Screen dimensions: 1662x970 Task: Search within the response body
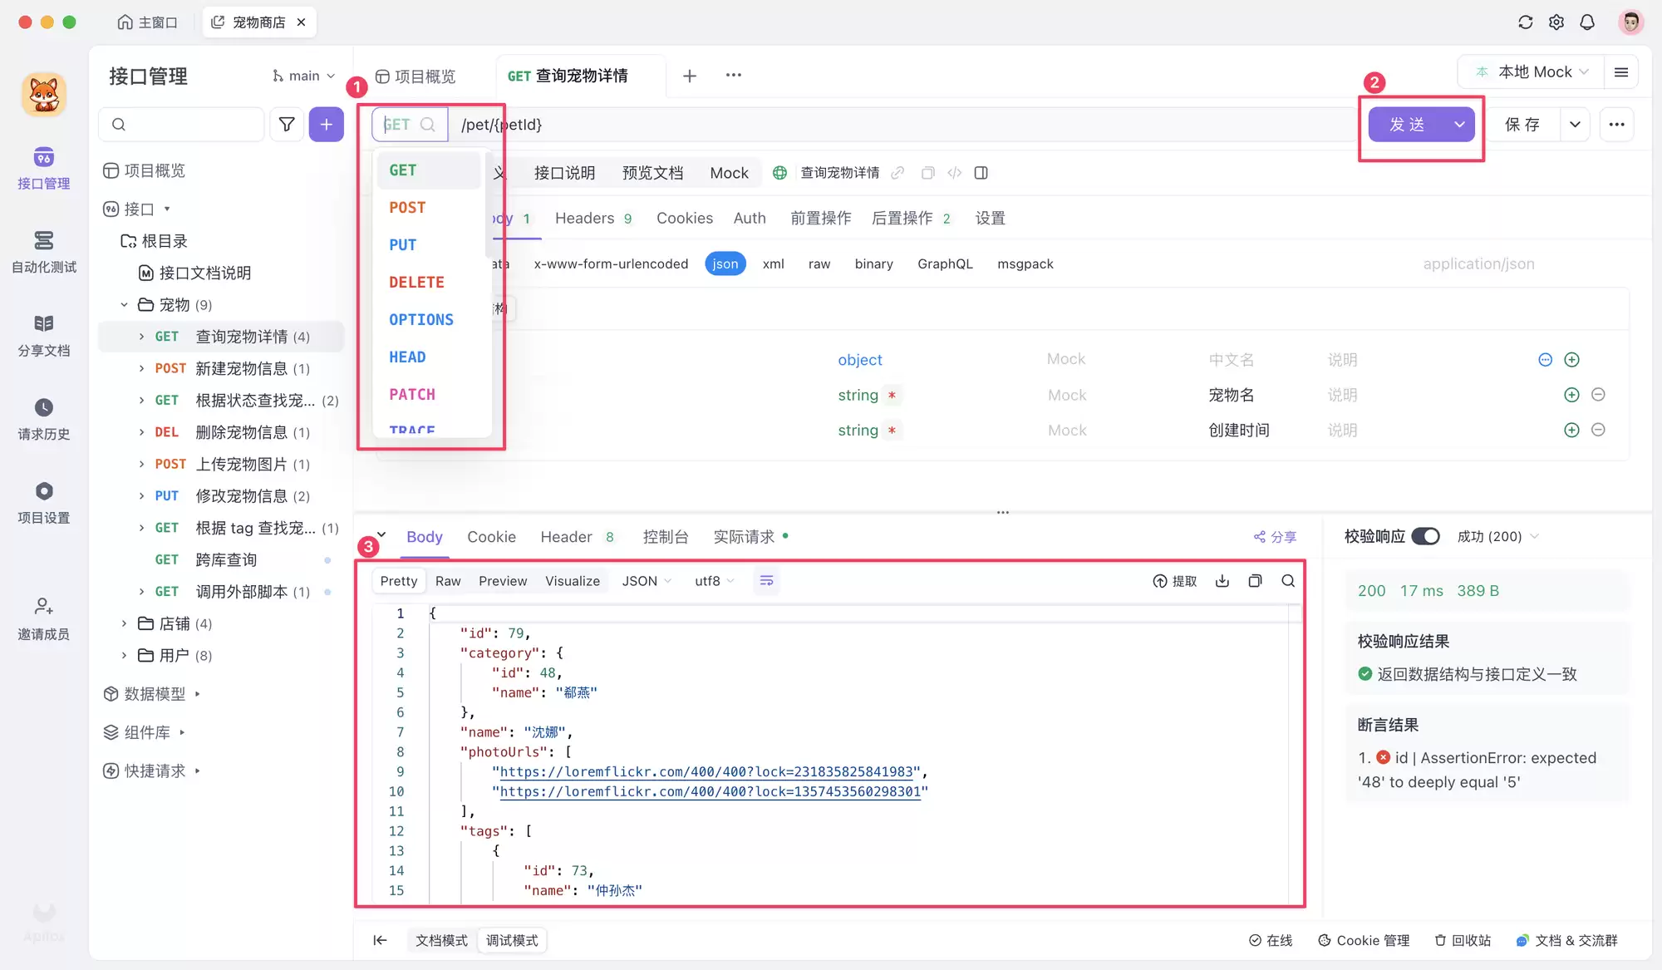tap(1288, 581)
